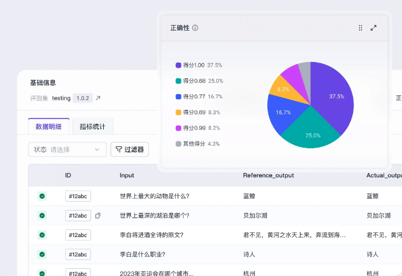Expand the 正确性 chart to fullscreen

[374, 28]
